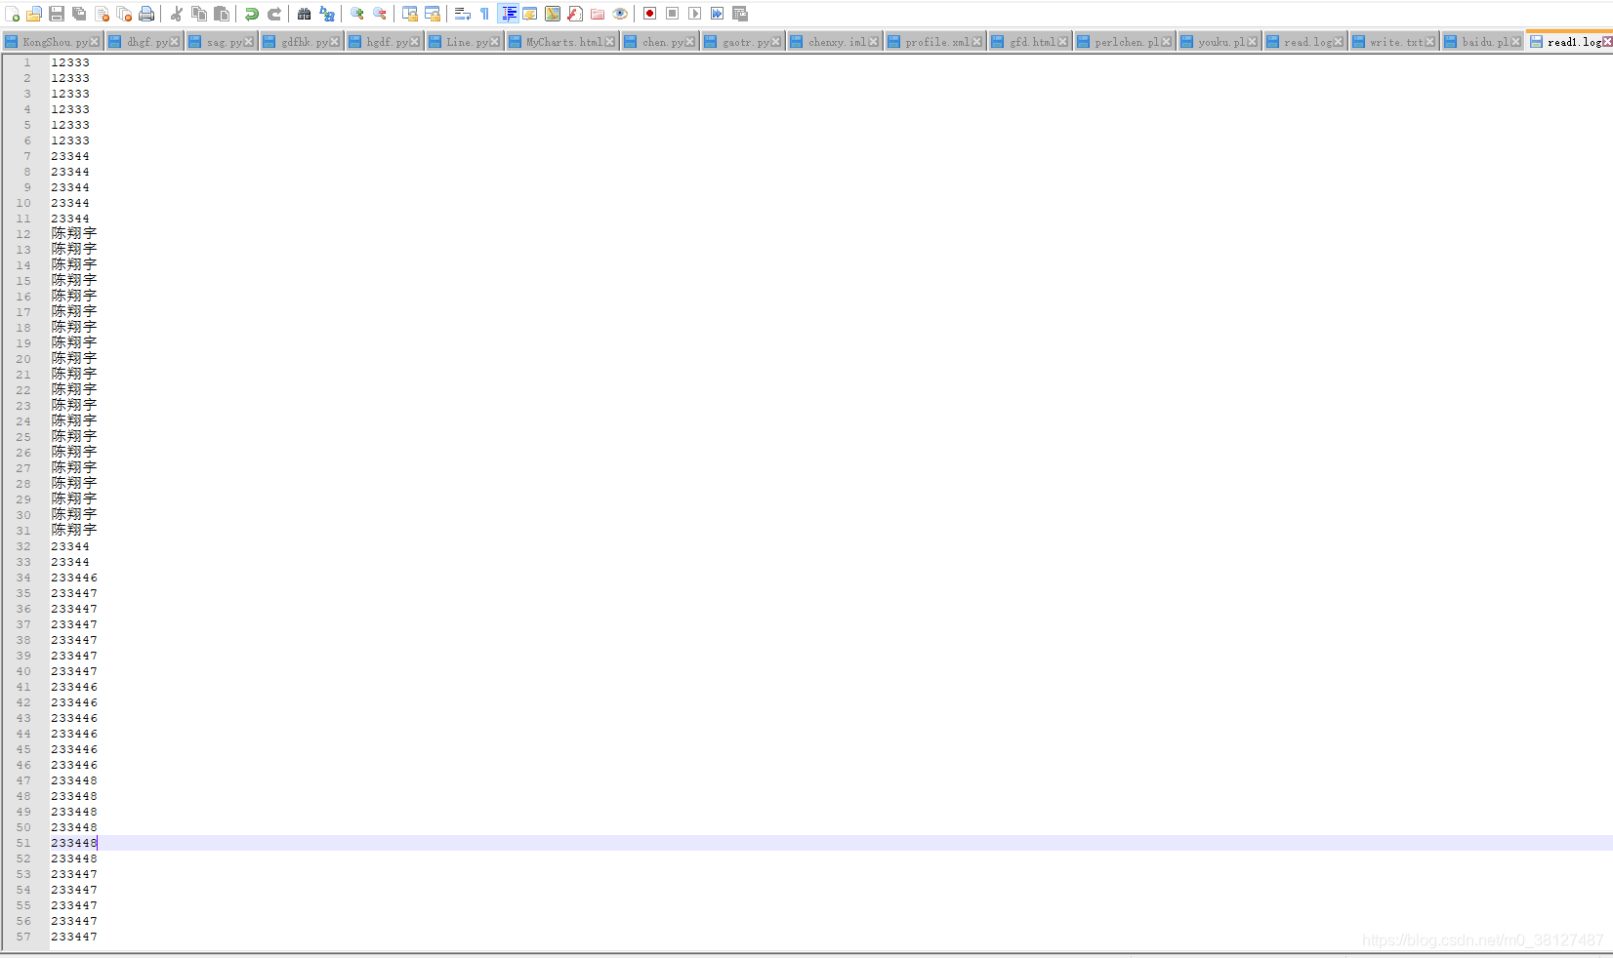Toggle the indent guide button
The height and width of the screenshot is (958, 1613).
click(x=509, y=14)
